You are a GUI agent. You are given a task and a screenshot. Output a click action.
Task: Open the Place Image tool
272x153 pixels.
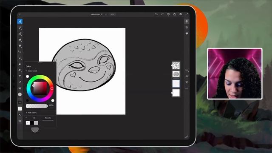pyautogui.click(x=20, y=88)
